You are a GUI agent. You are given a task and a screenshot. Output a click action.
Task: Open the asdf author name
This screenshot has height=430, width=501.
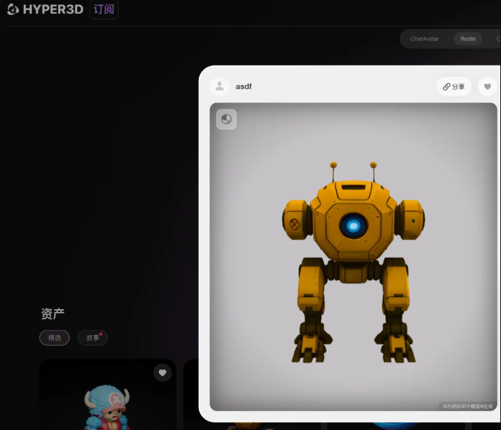pos(243,86)
